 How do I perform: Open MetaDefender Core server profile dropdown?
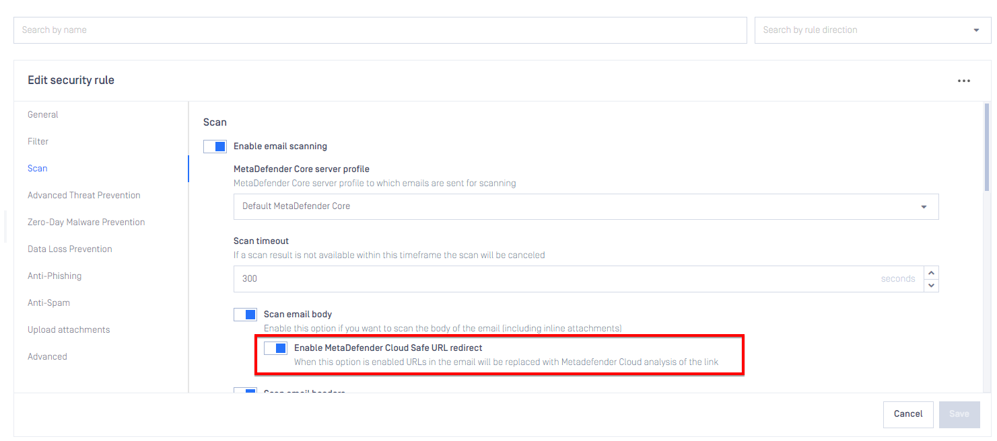(586, 206)
